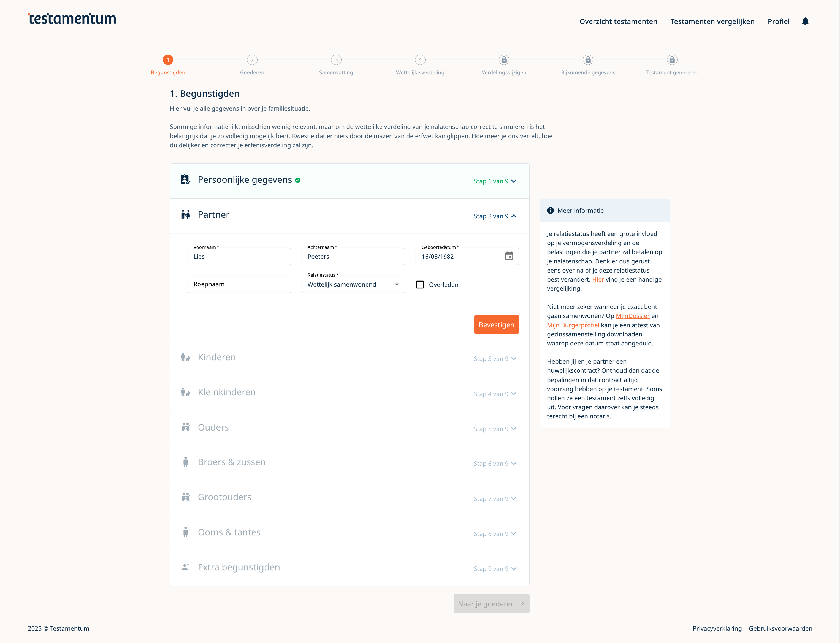
Task: Click the locked Verdeling wijzigen step icon
Action: tap(504, 60)
